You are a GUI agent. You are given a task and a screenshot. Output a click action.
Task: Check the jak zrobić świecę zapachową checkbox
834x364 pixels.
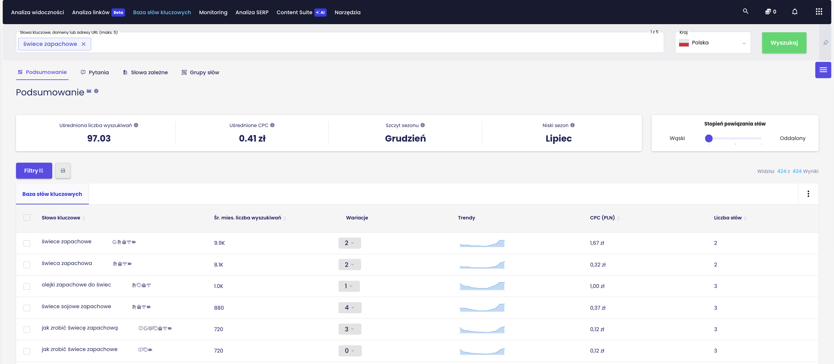tap(27, 329)
